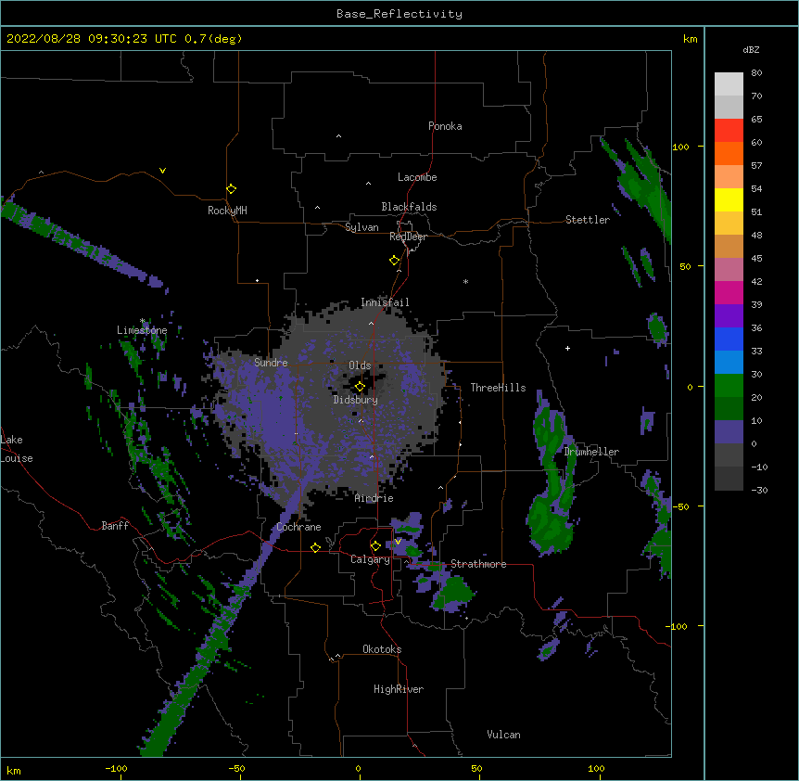This screenshot has height=781, width=799.
Task: Click the green echo cell southeast of Calgary
Action: click(x=455, y=591)
